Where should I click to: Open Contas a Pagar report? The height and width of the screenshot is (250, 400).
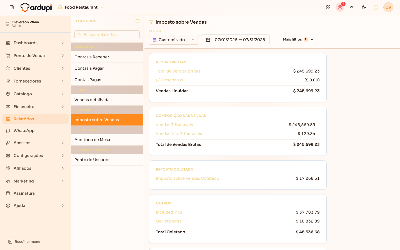[107, 68]
